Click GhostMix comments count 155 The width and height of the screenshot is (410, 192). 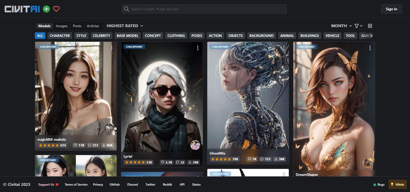pos(265,159)
